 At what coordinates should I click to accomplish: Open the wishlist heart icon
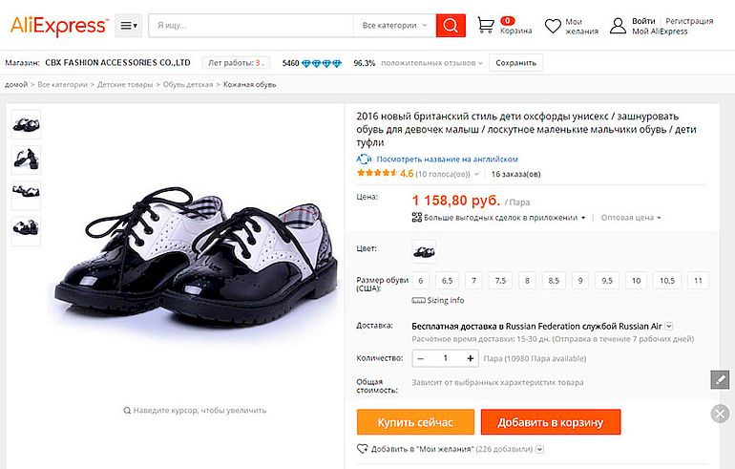(x=553, y=26)
